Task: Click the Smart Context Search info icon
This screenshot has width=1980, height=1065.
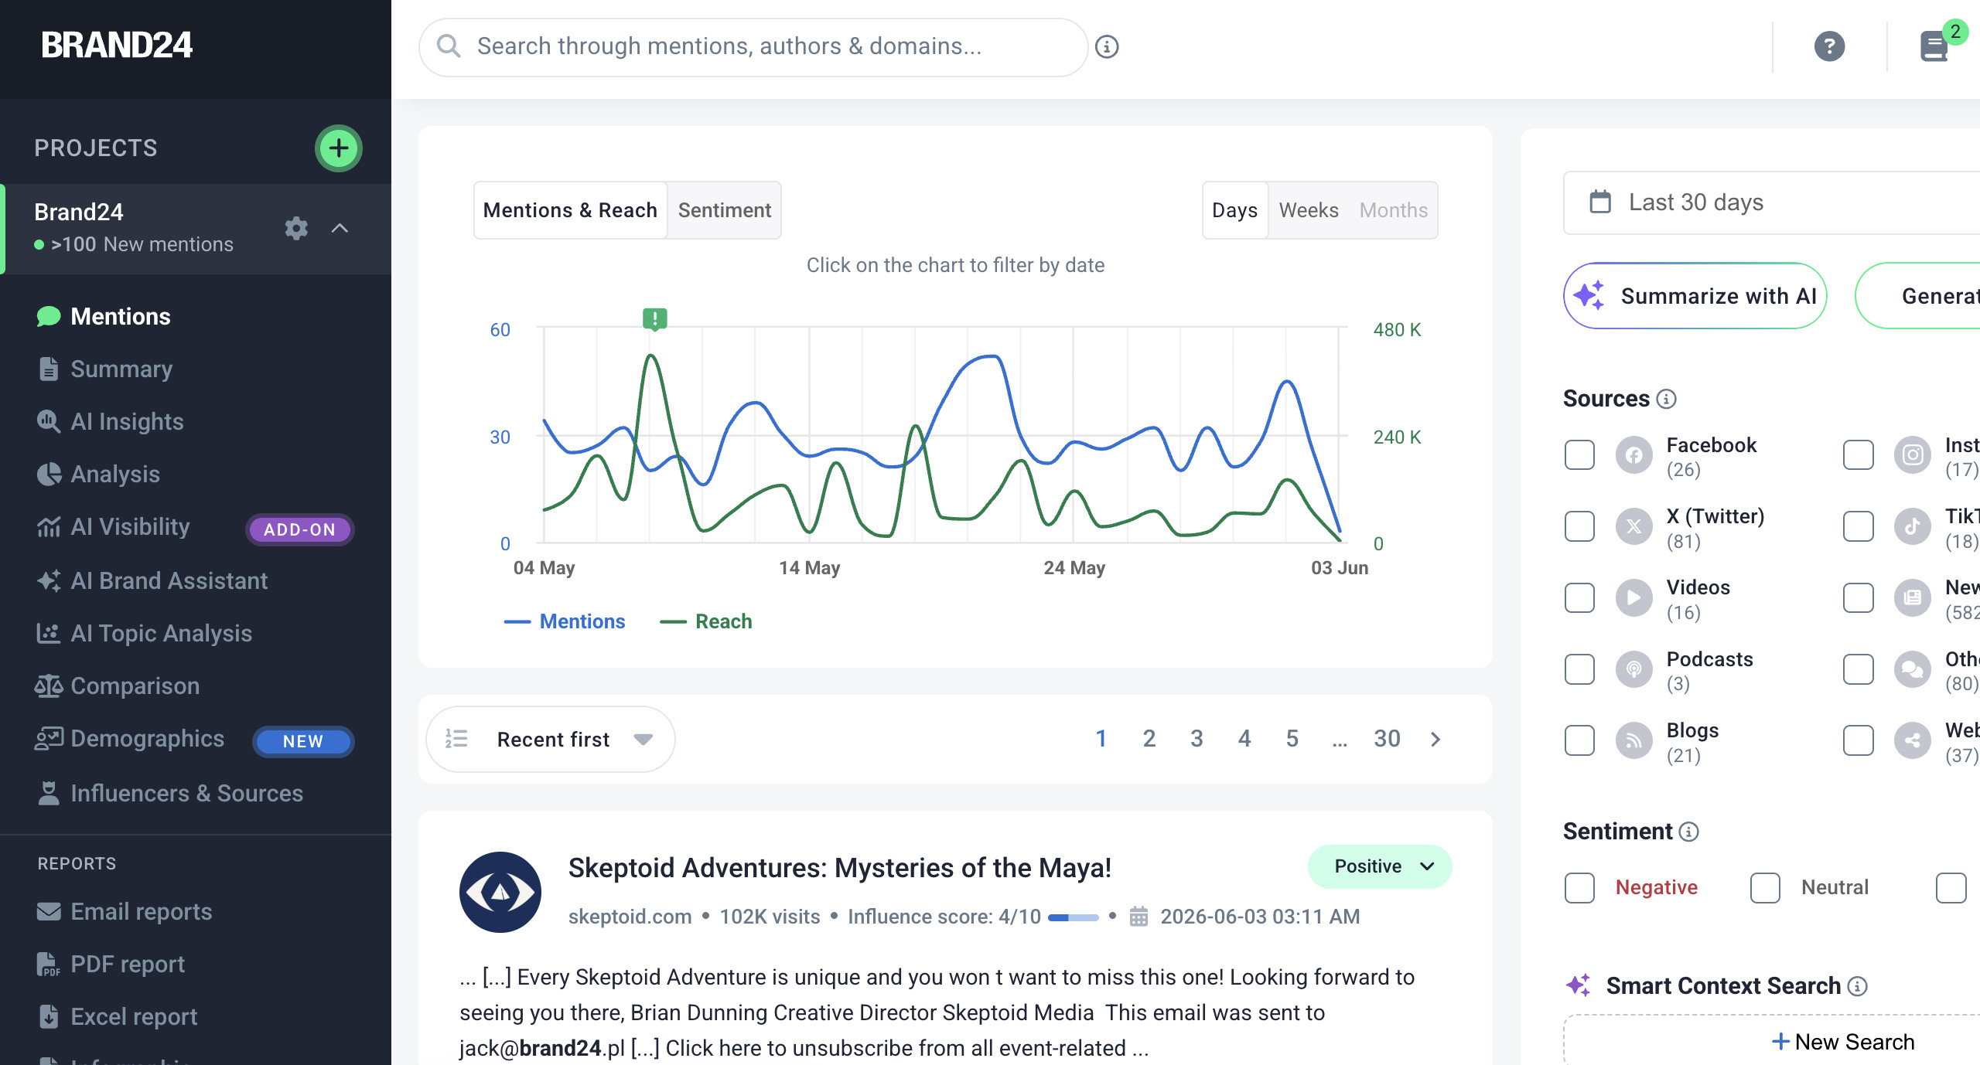Action: (x=1858, y=986)
